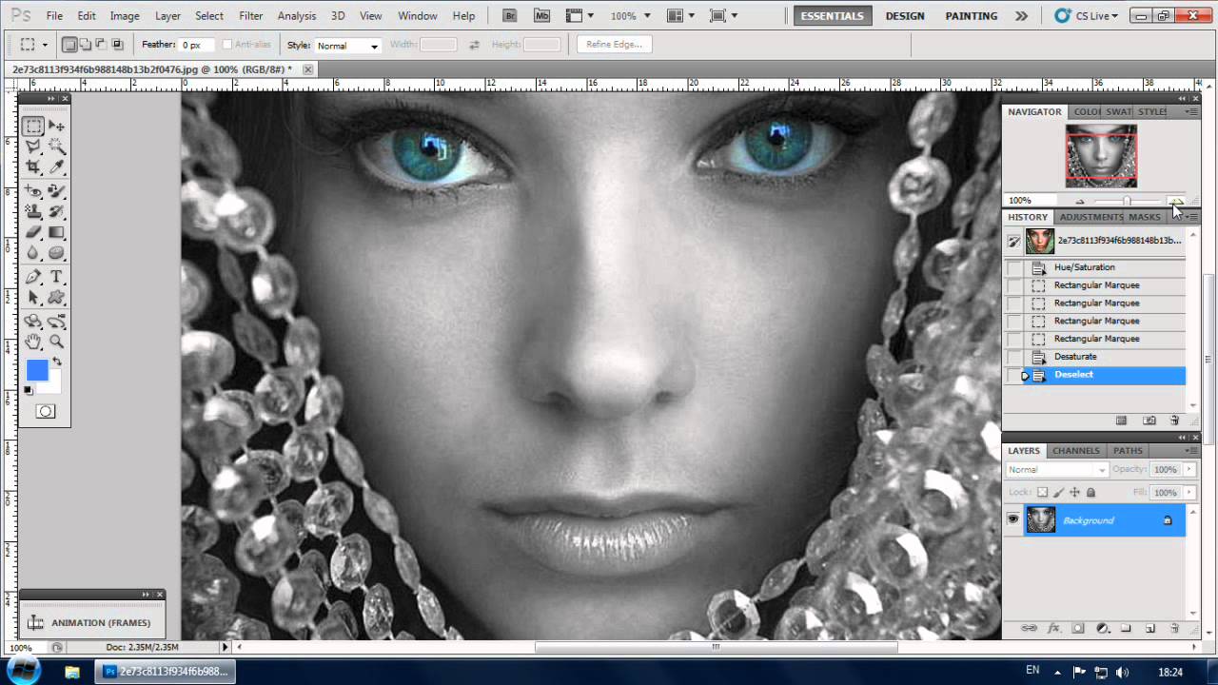Select the Polygonal Lasso tool
This screenshot has width=1218, height=685.
pyautogui.click(x=33, y=147)
